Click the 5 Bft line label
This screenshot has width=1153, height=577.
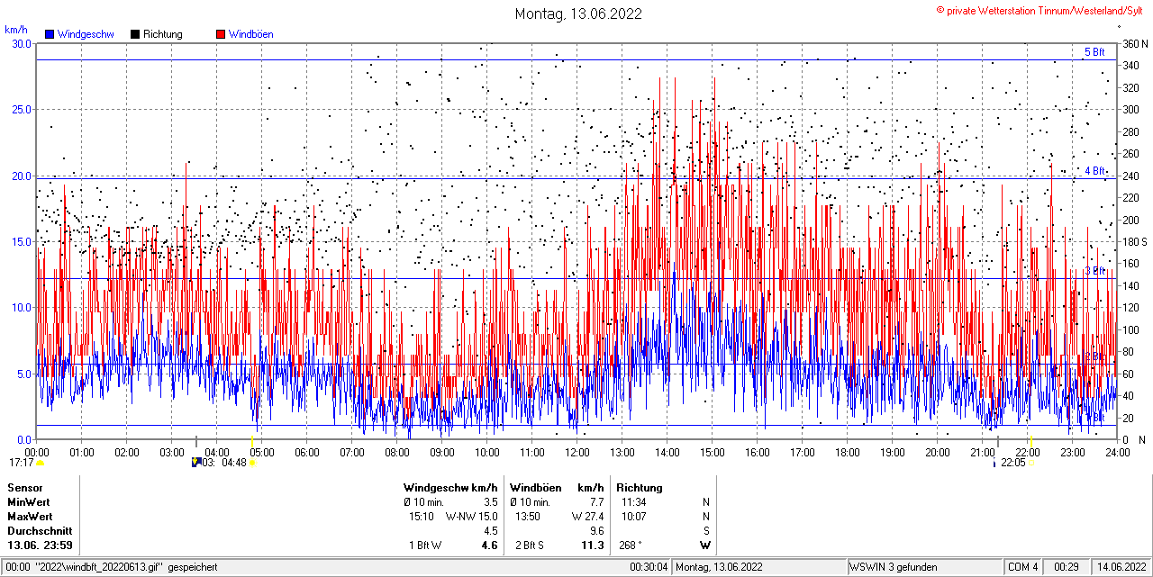pos(1094,52)
